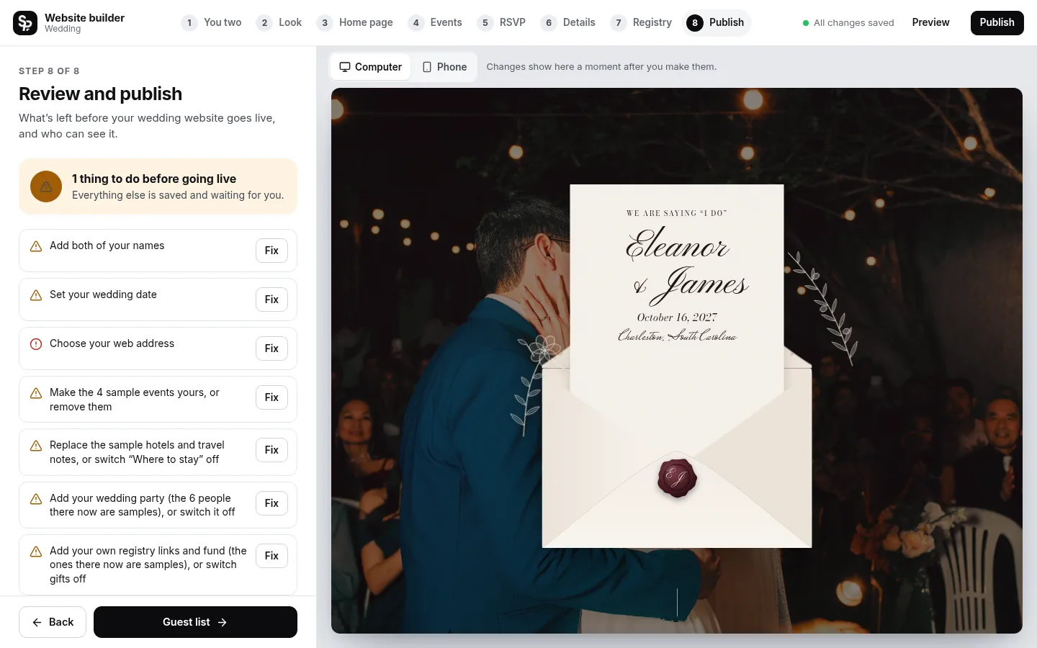Click the Website builder logo icon
Viewport: 1037px width, 648px height.
coord(25,23)
